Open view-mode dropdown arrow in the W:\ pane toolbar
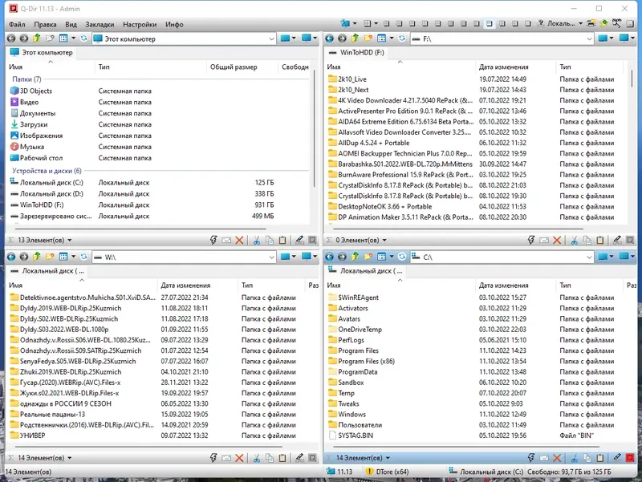Viewport: 642px width, 482px height. point(73,257)
